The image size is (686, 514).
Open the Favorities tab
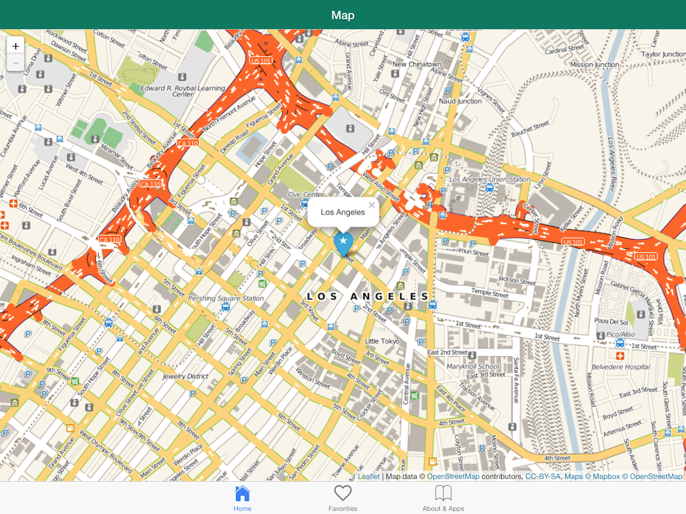tap(343, 499)
